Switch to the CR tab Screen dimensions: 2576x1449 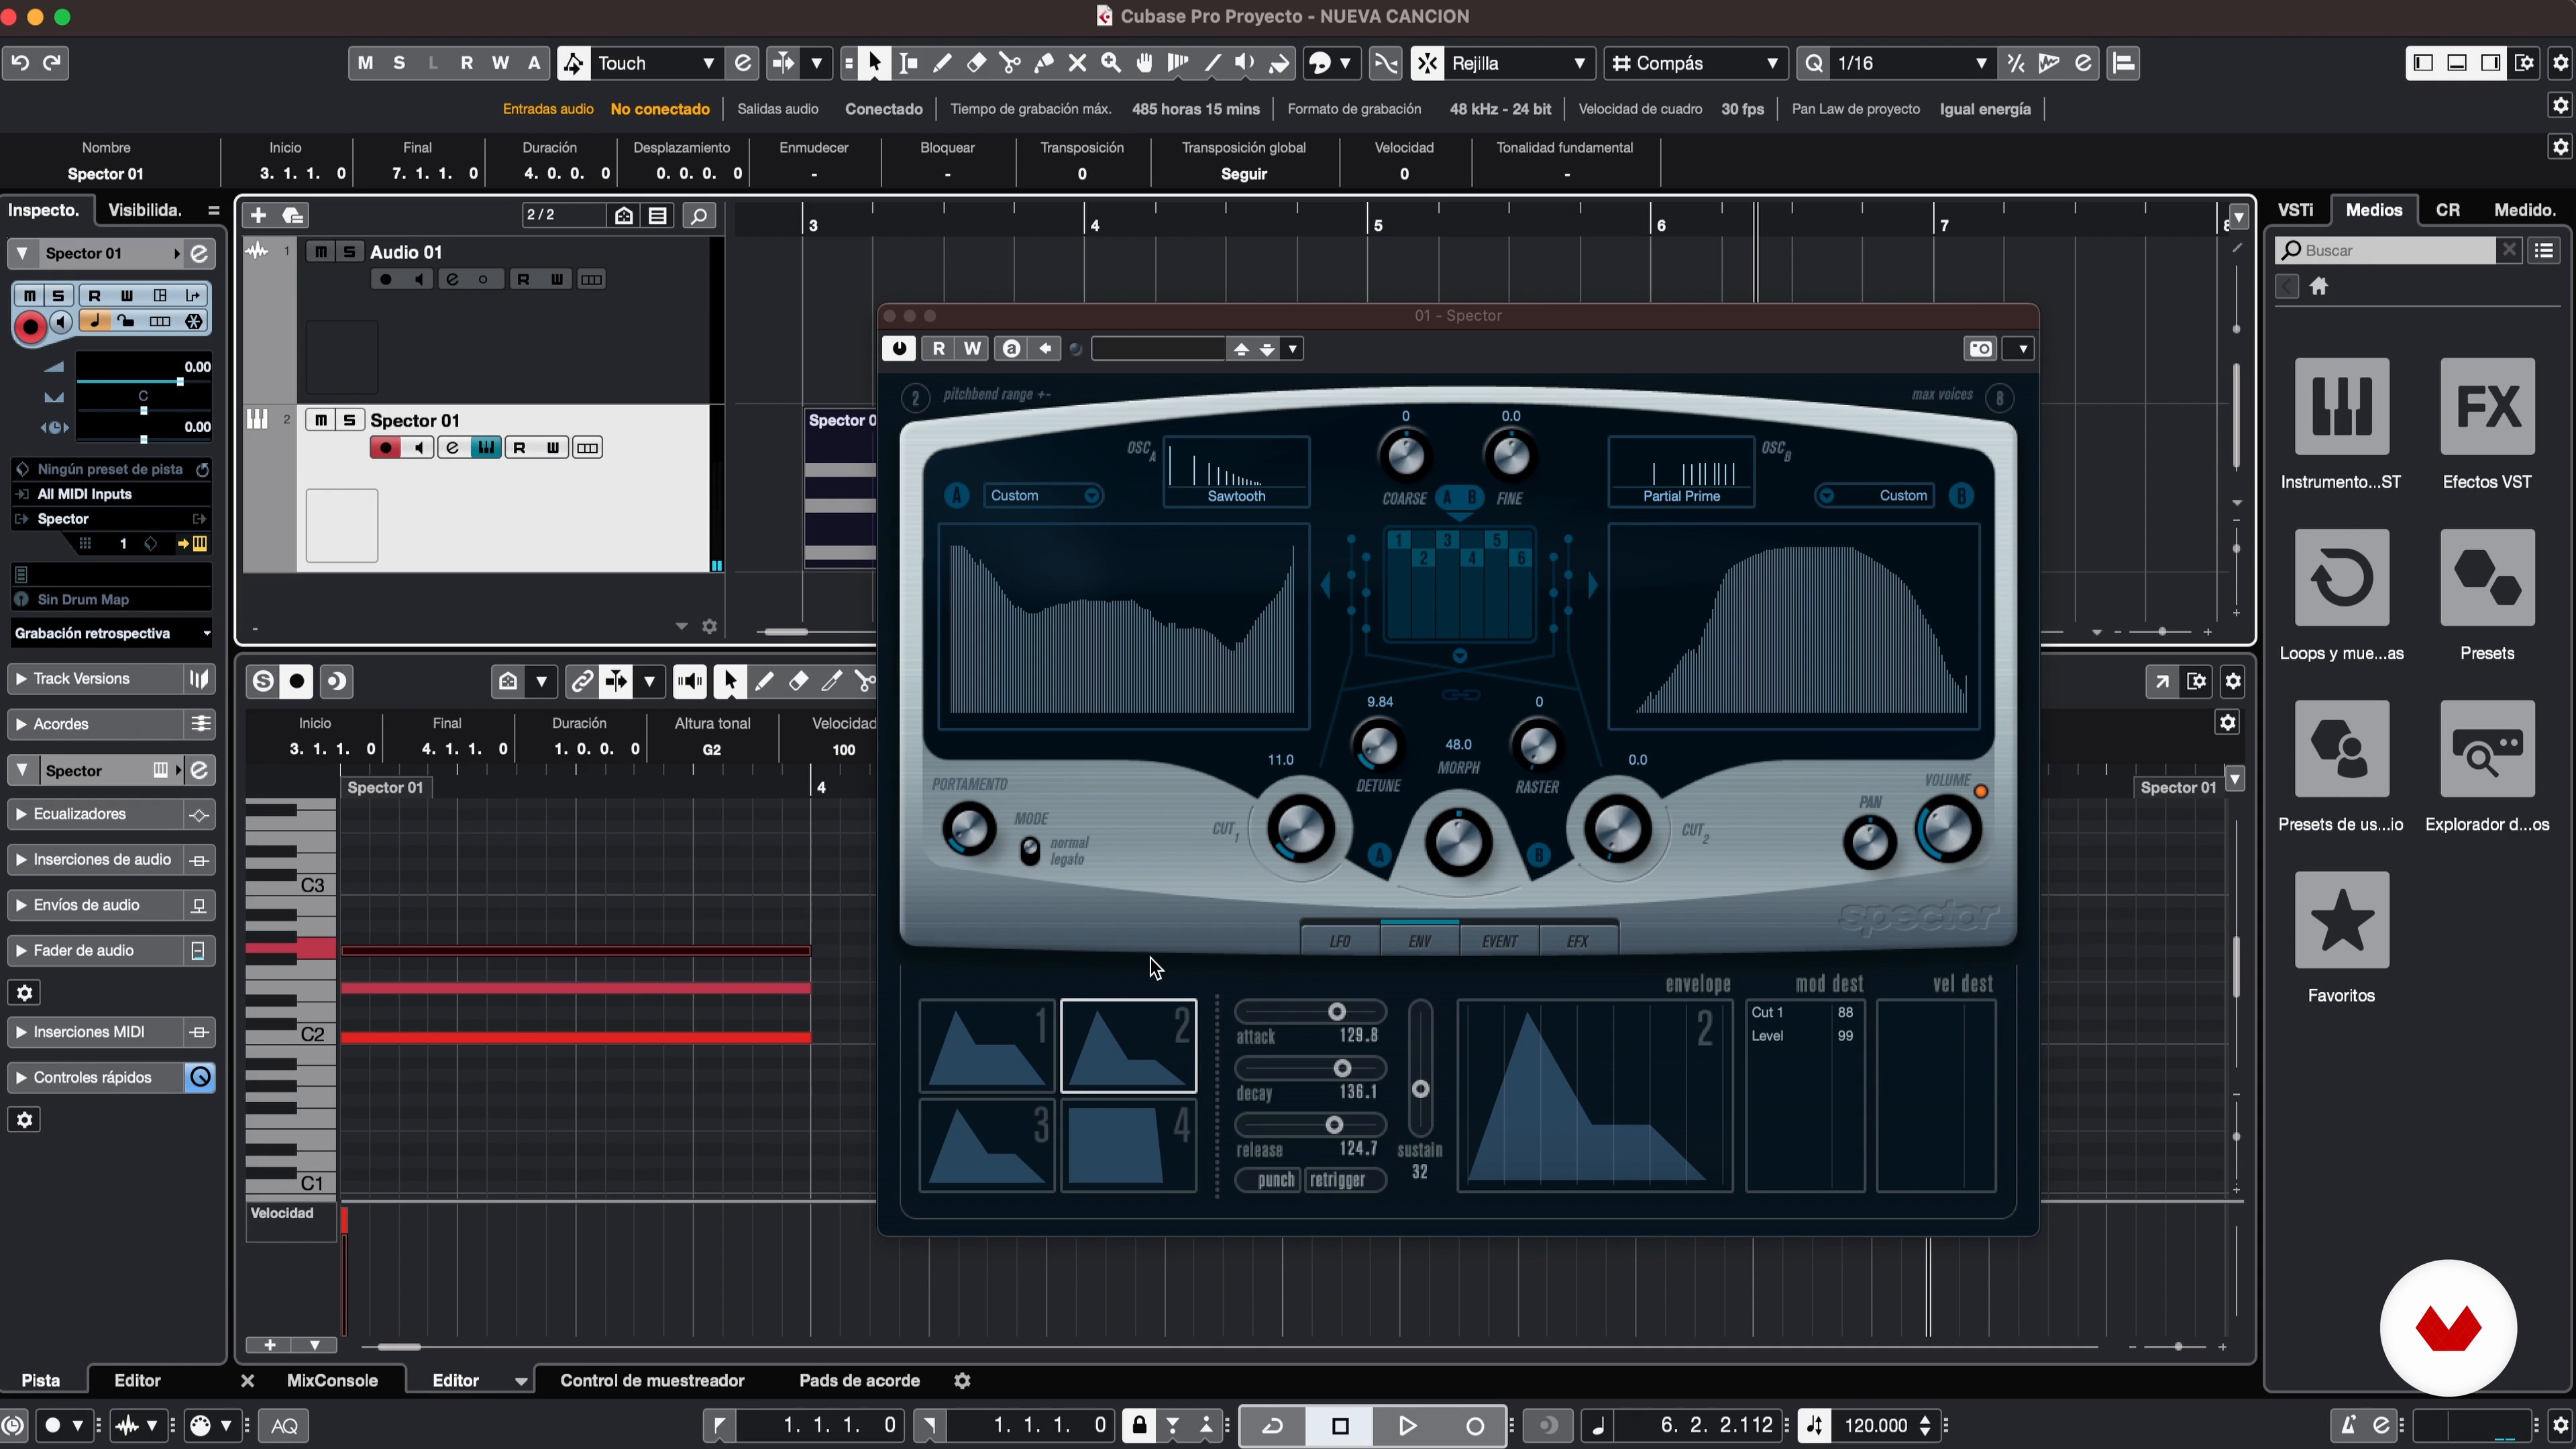(2447, 210)
